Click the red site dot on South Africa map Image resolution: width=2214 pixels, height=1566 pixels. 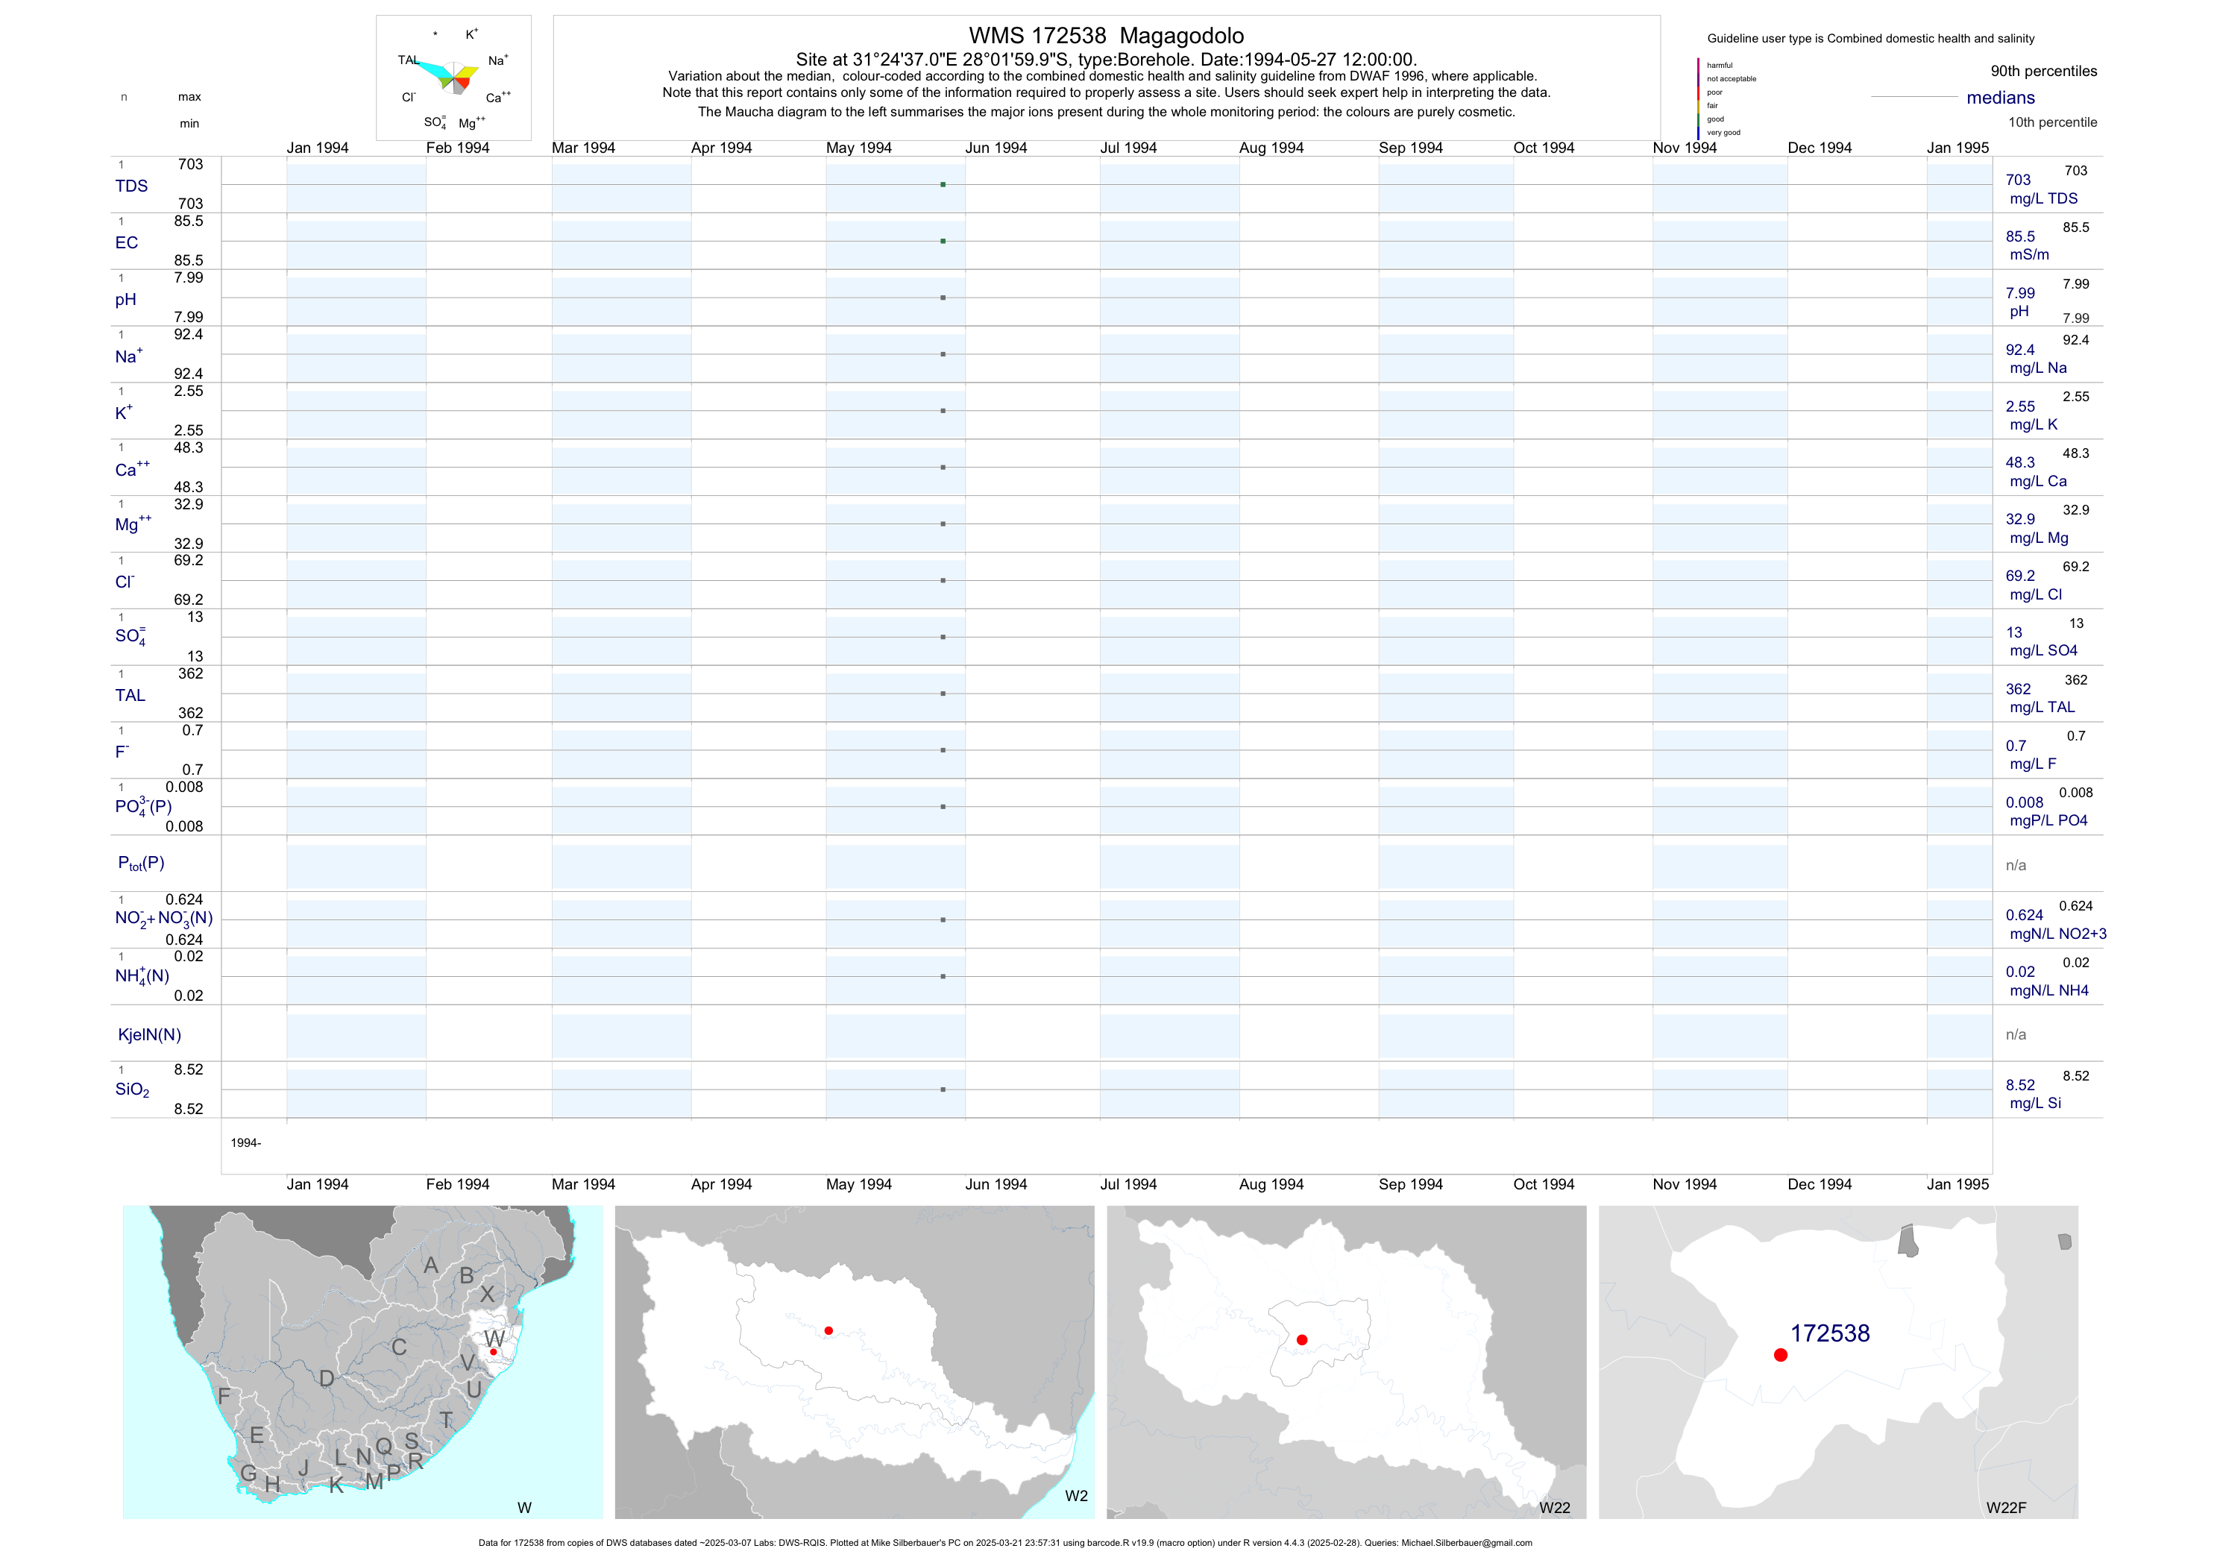click(493, 1352)
